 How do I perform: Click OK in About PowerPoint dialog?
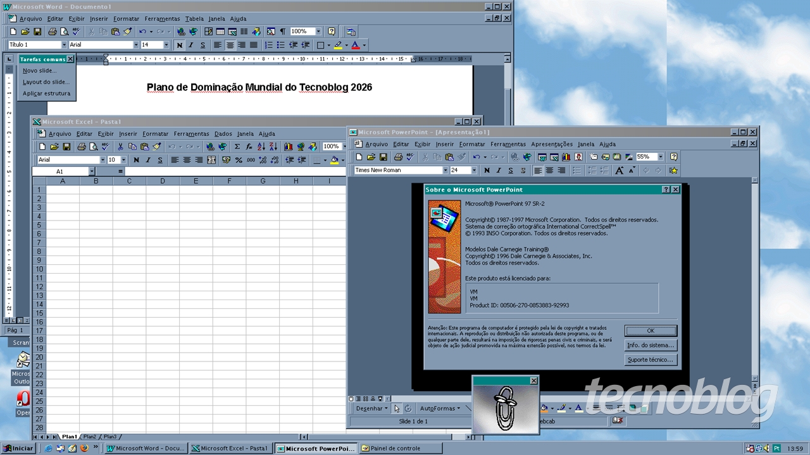(x=651, y=331)
